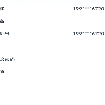
Task: Click the 码 character in 改密码
Action: [x=12, y=59]
